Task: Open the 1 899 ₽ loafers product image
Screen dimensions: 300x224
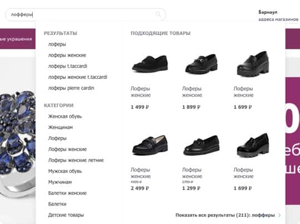Action: click(201, 63)
